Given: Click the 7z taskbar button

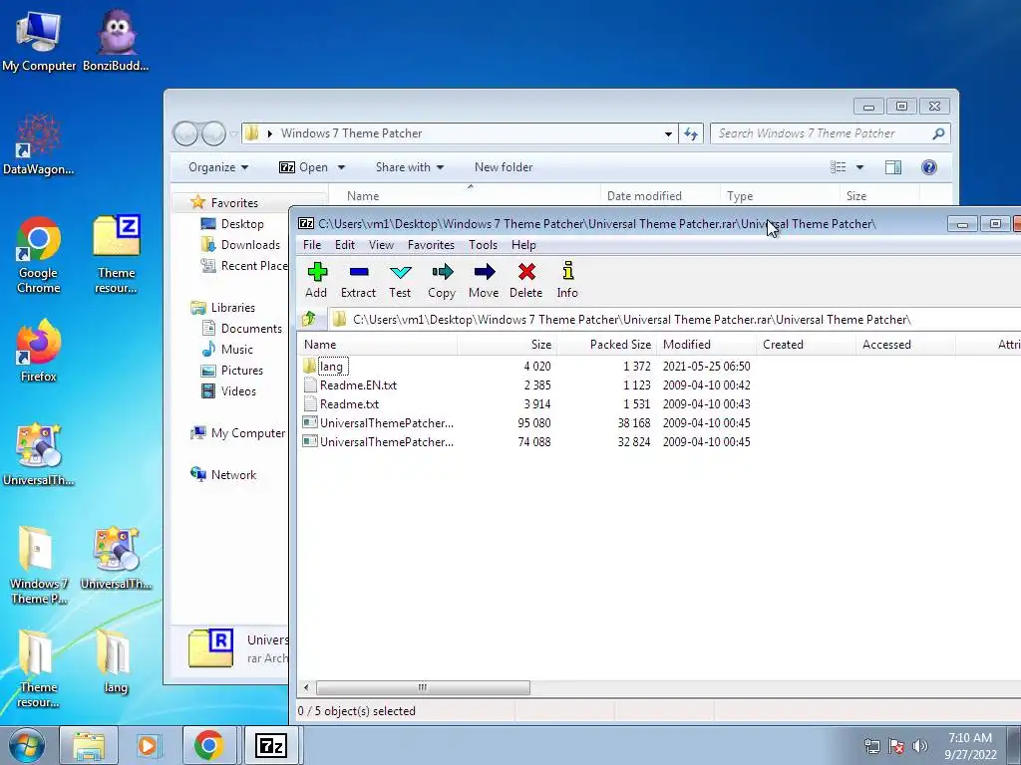Looking at the screenshot, I should [x=270, y=745].
